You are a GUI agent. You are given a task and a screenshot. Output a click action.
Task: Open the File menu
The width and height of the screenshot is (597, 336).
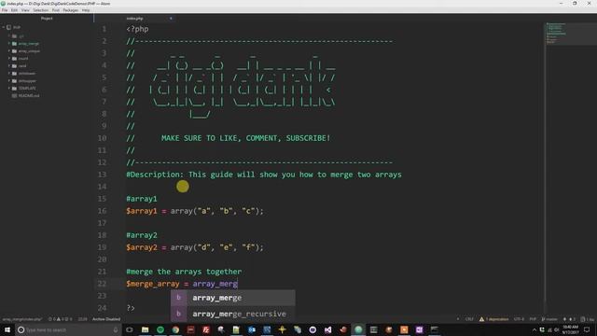coord(5,10)
